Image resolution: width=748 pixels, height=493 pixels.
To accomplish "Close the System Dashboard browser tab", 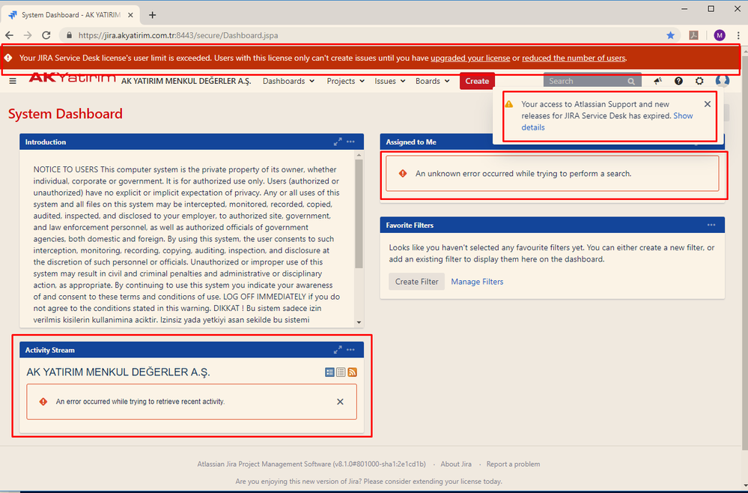I will click(130, 15).
